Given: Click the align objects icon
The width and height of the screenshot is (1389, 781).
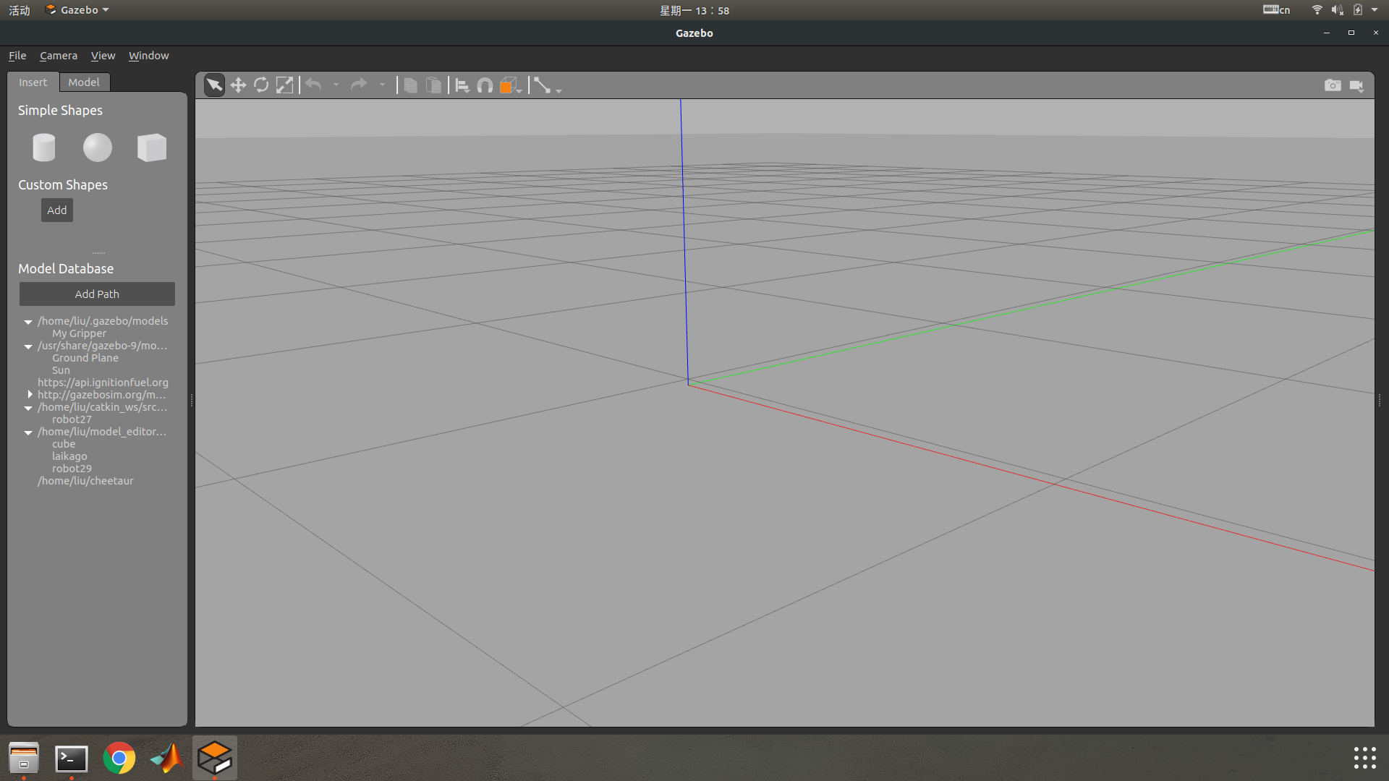Looking at the screenshot, I should click(x=462, y=85).
